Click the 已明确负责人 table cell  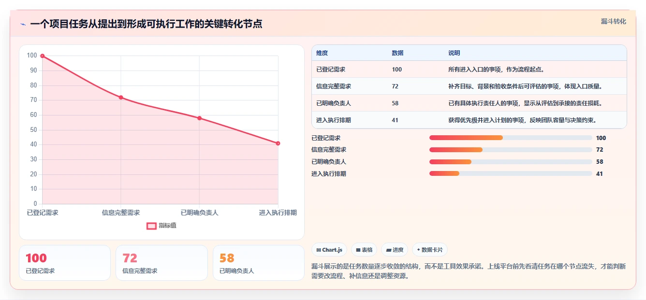point(334,103)
